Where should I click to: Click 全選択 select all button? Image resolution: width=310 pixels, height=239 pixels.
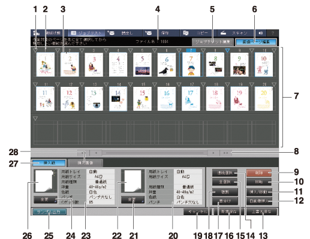tap(225, 182)
